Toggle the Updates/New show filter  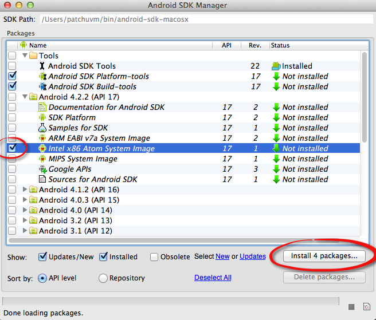click(42, 257)
